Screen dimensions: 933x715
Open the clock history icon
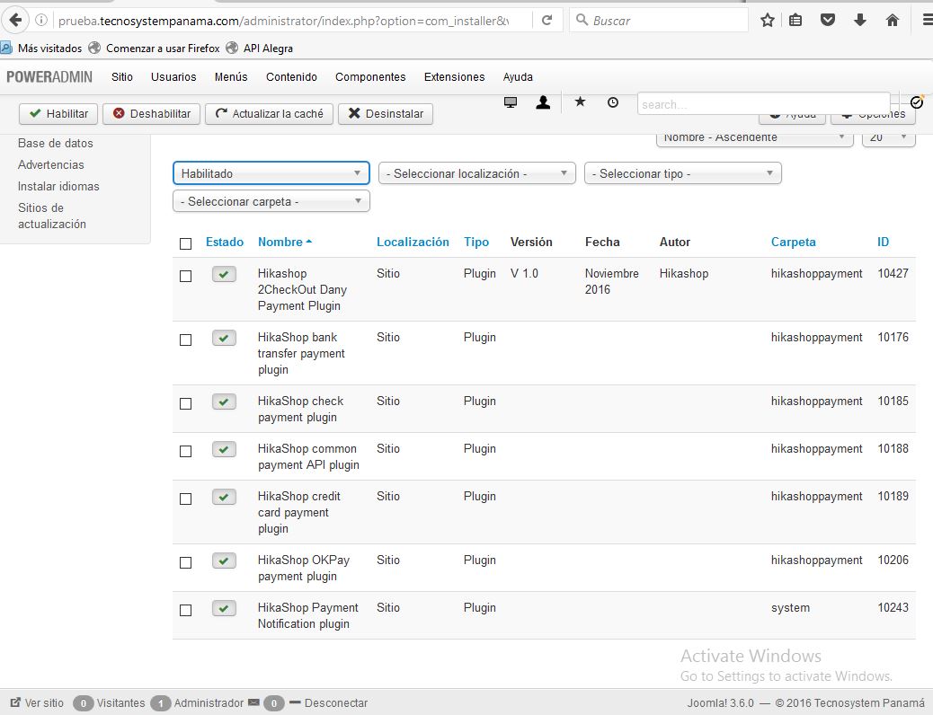[613, 103]
